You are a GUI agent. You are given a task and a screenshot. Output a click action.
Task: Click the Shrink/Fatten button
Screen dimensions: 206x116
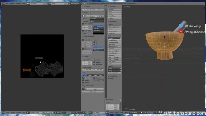115,16
